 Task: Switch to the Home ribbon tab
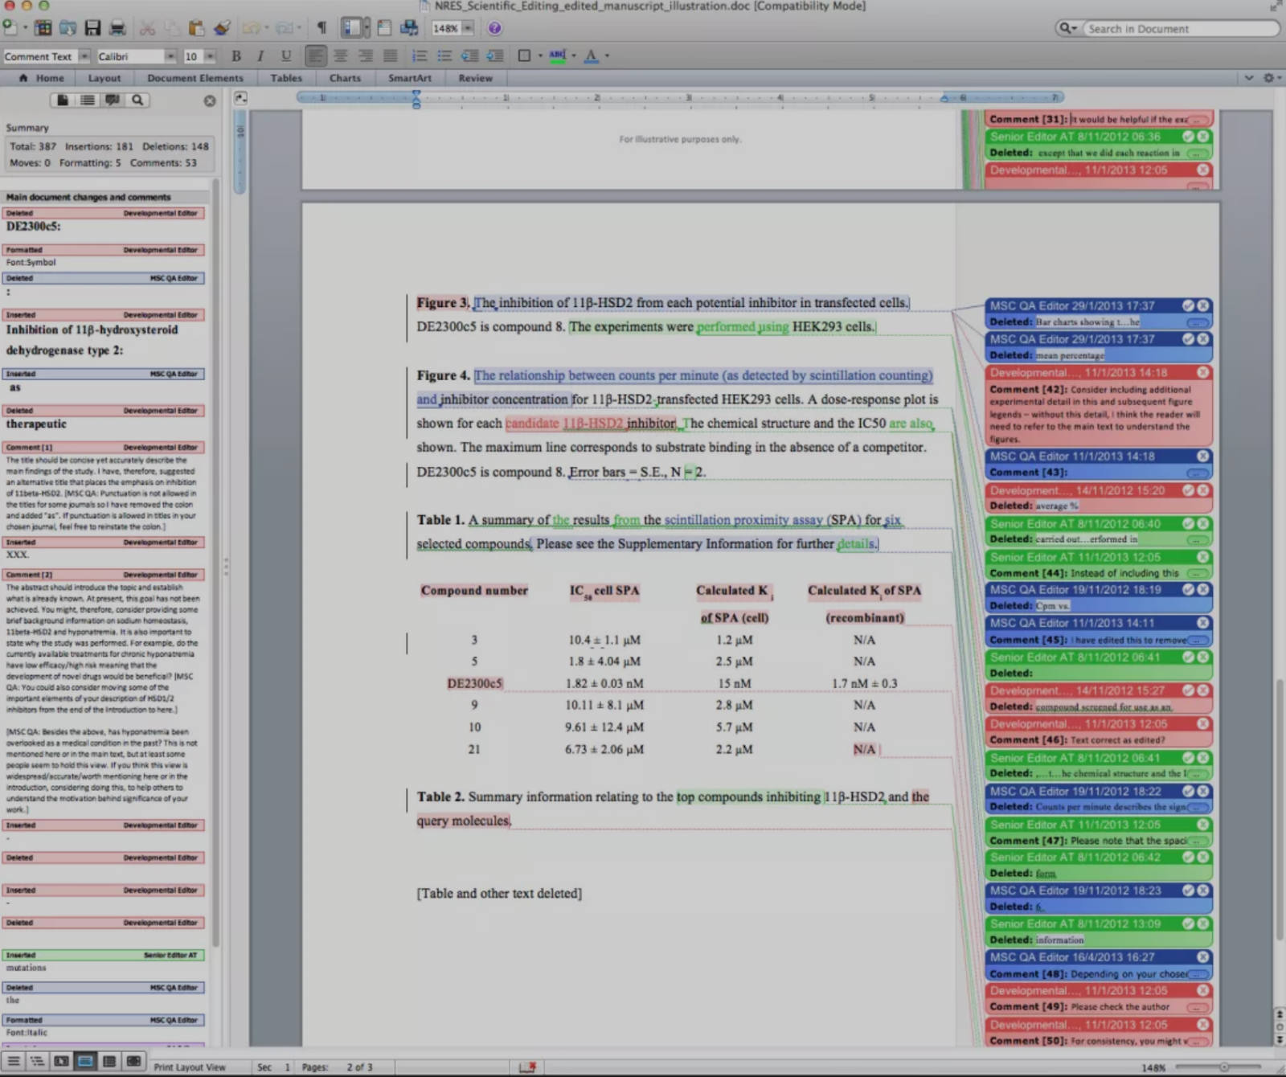tap(42, 78)
